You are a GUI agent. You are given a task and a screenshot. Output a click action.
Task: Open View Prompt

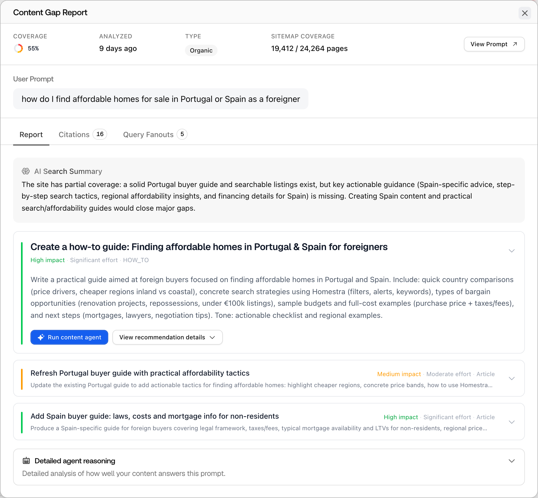coord(494,44)
